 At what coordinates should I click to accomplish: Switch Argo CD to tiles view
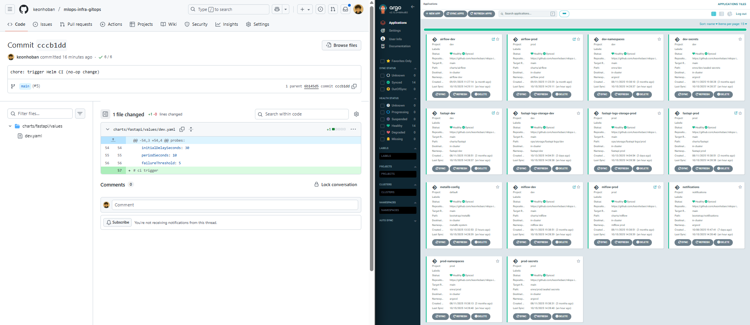tap(714, 14)
